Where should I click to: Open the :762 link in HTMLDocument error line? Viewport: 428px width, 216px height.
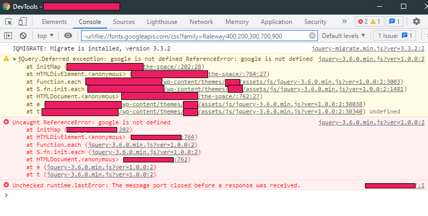[180, 159]
